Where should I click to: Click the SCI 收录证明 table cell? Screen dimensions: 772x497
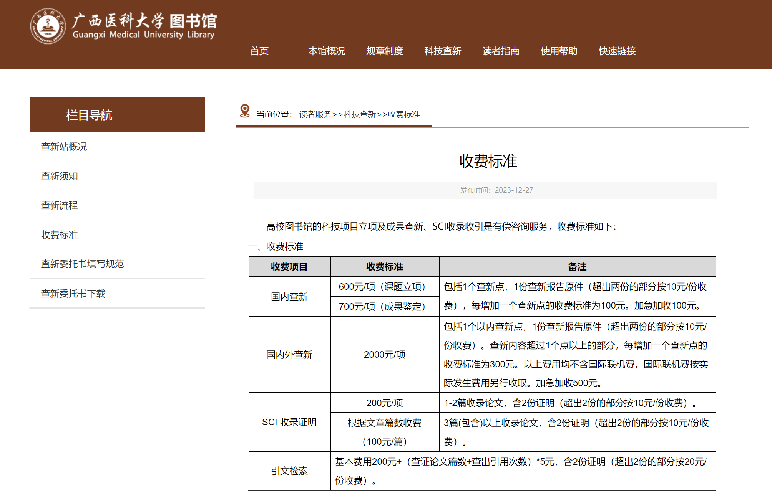pos(289,422)
